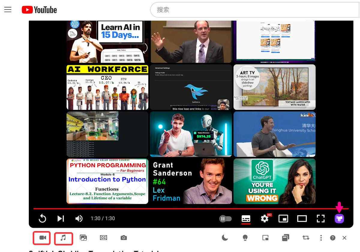Open the cut-off thumbnail of a web page with sketch images
Image resolution: width=360 pixels, height=252 pixels.
click(274, 42)
